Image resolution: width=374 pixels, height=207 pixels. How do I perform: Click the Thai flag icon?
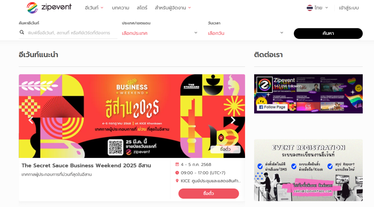pyautogui.click(x=310, y=8)
